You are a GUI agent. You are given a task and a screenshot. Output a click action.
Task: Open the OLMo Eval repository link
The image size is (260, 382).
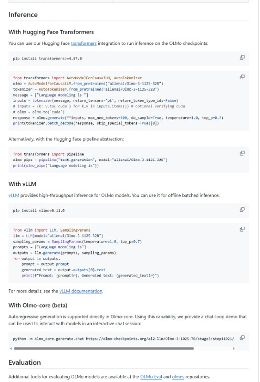pyautogui.click(x=151, y=377)
